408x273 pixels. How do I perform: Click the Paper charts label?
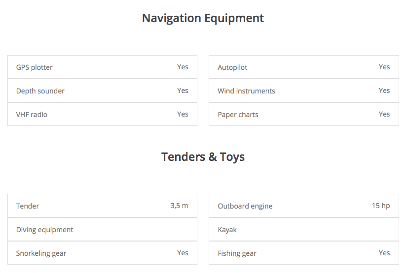click(238, 115)
